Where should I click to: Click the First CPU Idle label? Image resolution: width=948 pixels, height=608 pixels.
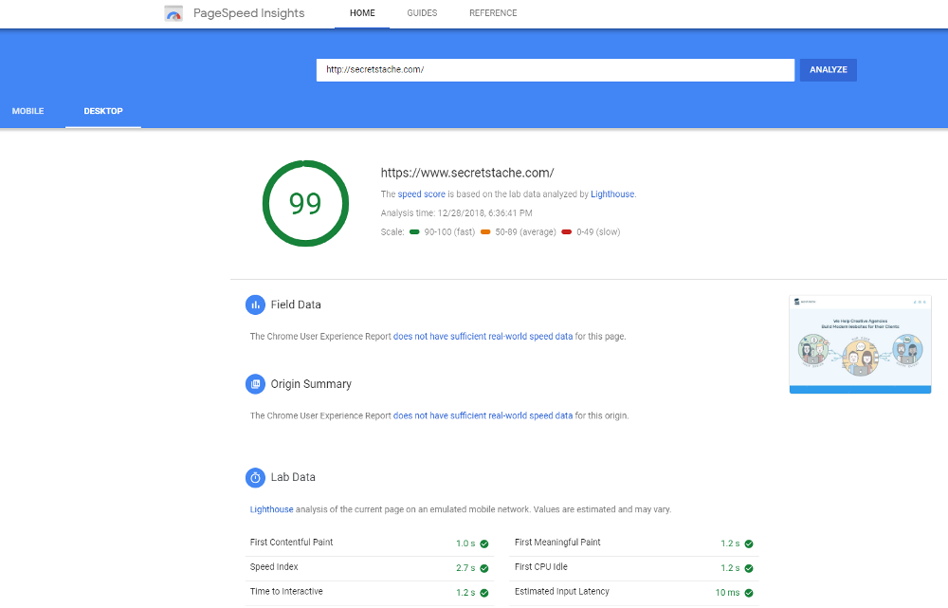(x=541, y=567)
